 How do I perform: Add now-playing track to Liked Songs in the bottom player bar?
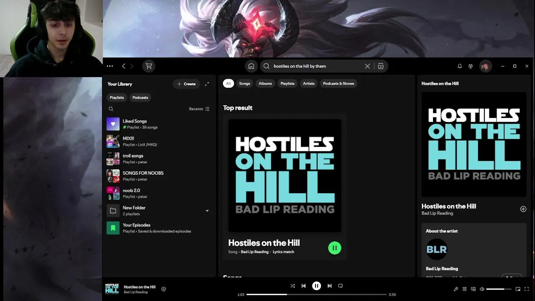pos(163,289)
